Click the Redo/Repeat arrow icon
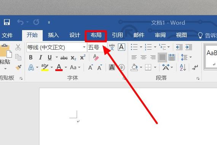This screenshot has width=217, height=145. pyautogui.click(x=36, y=22)
